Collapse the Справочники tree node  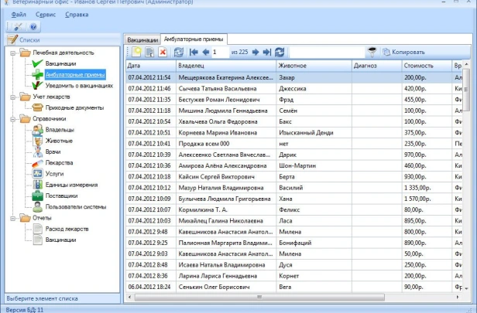tap(14, 119)
